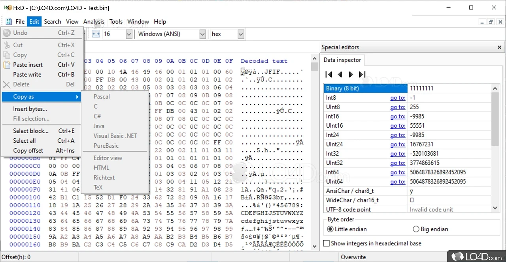Image resolution: width=506 pixels, height=262 pixels.
Task: Click the AnsiChar / char8_t row
Action: tap(408, 191)
